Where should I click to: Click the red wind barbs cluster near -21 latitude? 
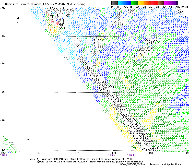[x=56, y=23]
